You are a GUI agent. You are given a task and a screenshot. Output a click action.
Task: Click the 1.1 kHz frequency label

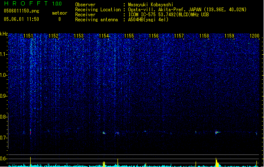pyautogui.click(x=4, y=54)
